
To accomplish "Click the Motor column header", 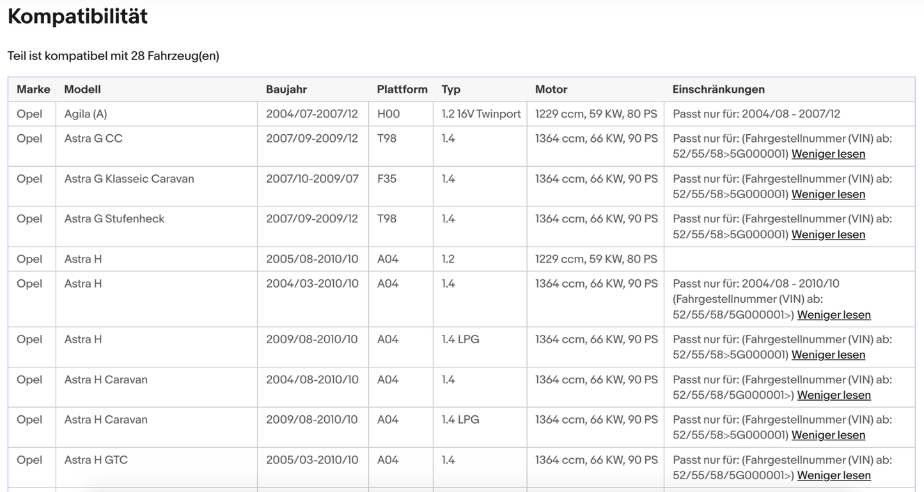I will pyautogui.click(x=551, y=89).
